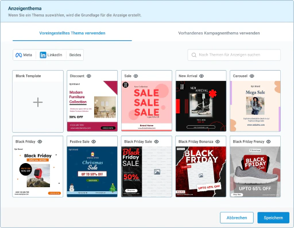Filter themes by LinkedIn platform

pyautogui.click(x=51, y=55)
